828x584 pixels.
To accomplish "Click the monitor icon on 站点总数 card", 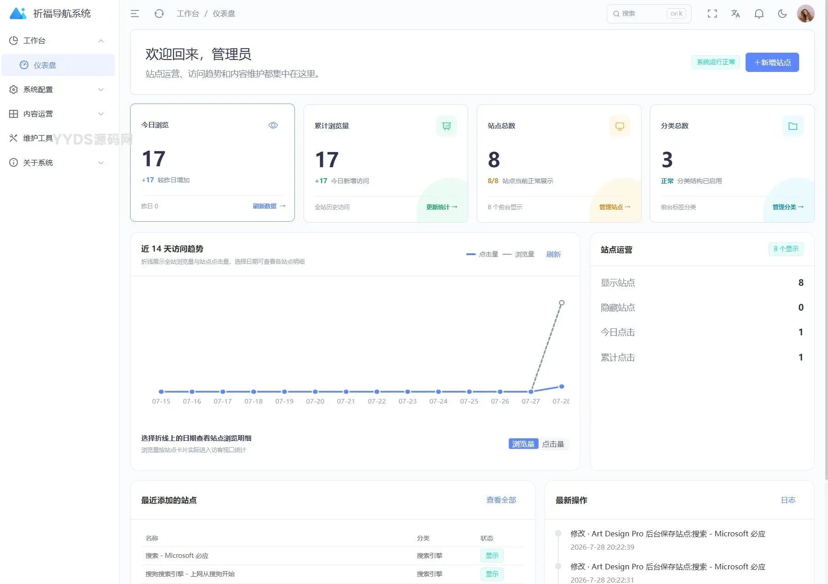I will [x=620, y=126].
